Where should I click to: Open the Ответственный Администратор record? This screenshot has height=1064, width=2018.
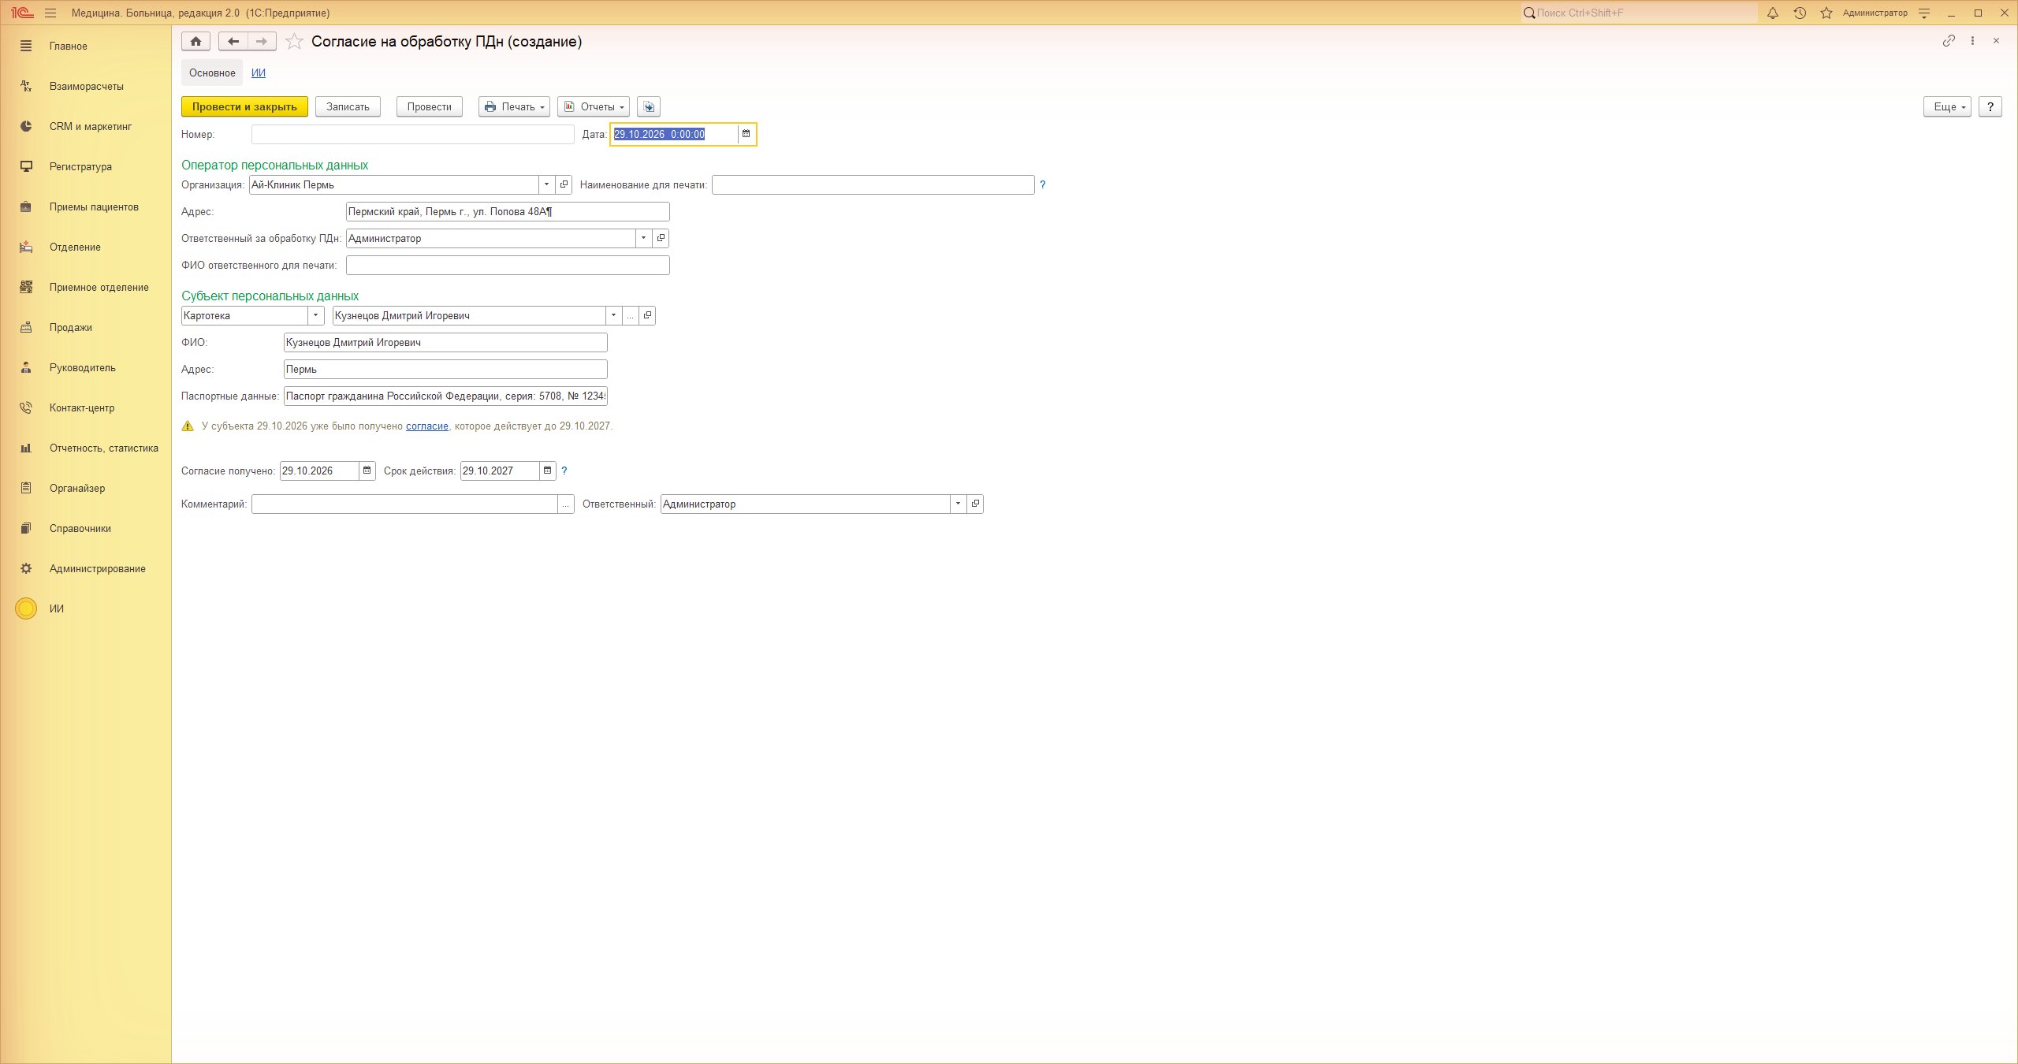(975, 504)
